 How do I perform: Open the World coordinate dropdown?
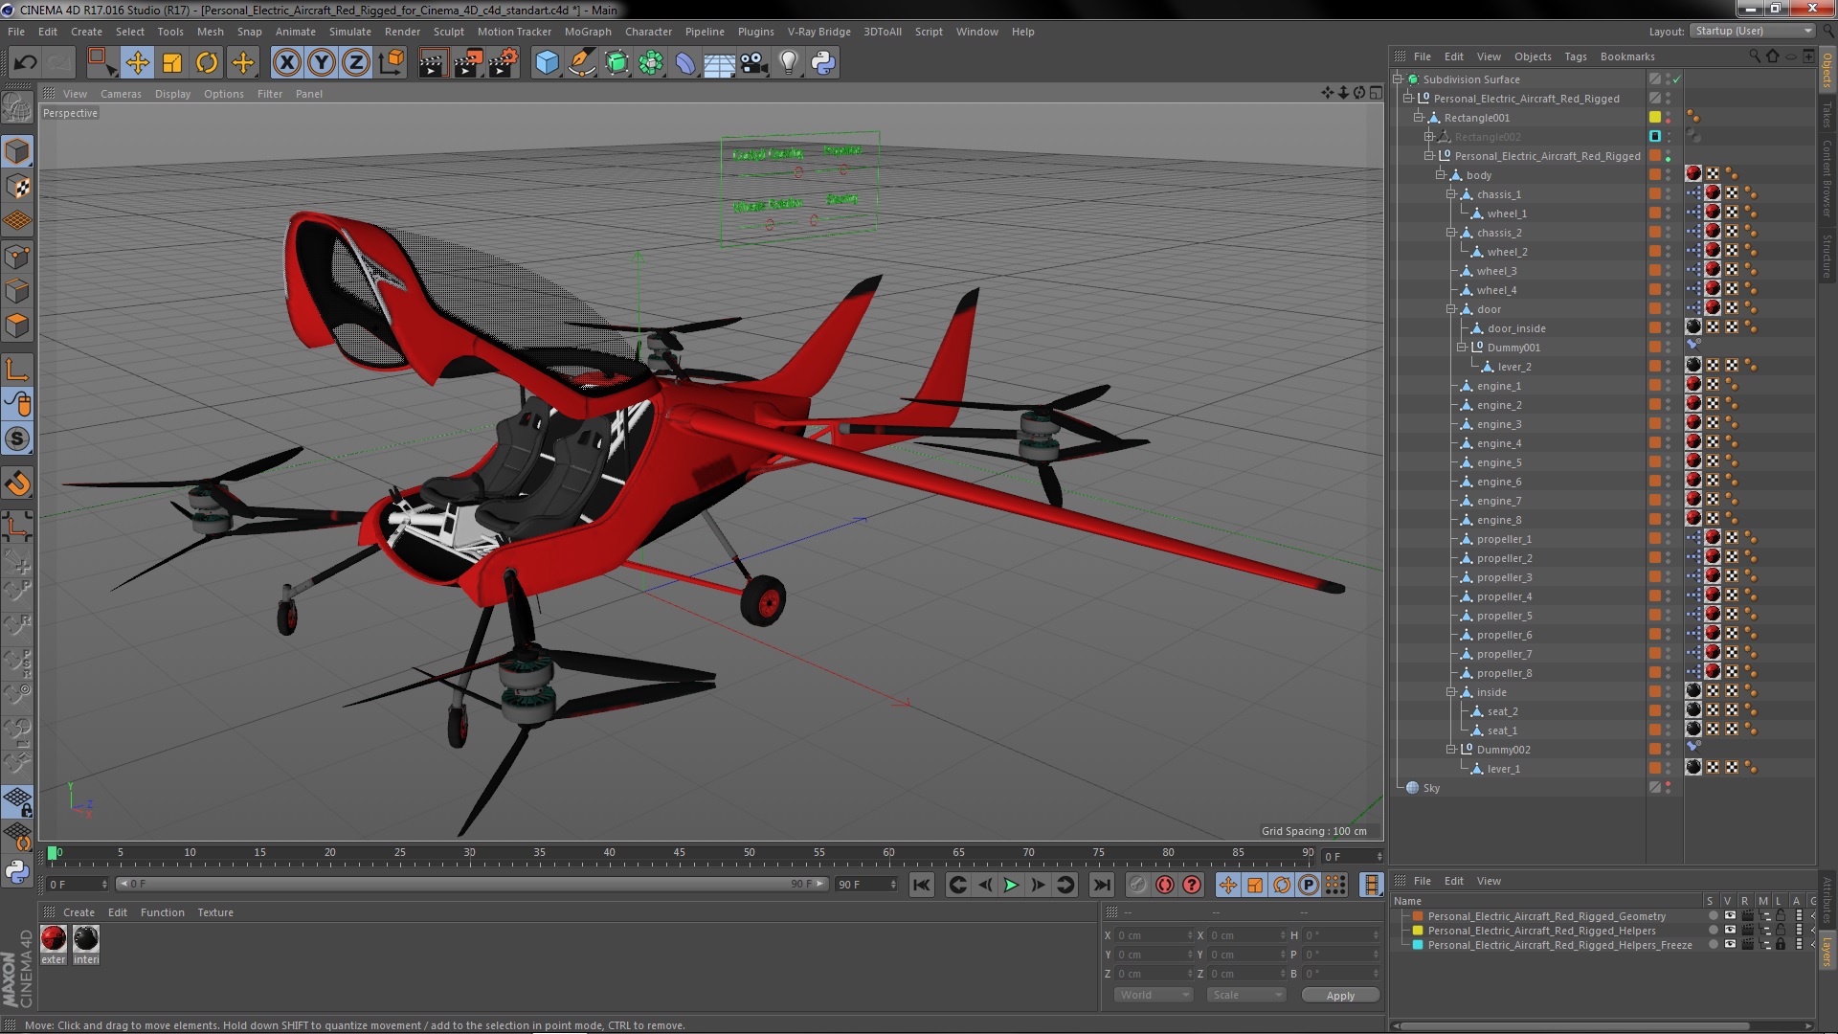click(1154, 995)
